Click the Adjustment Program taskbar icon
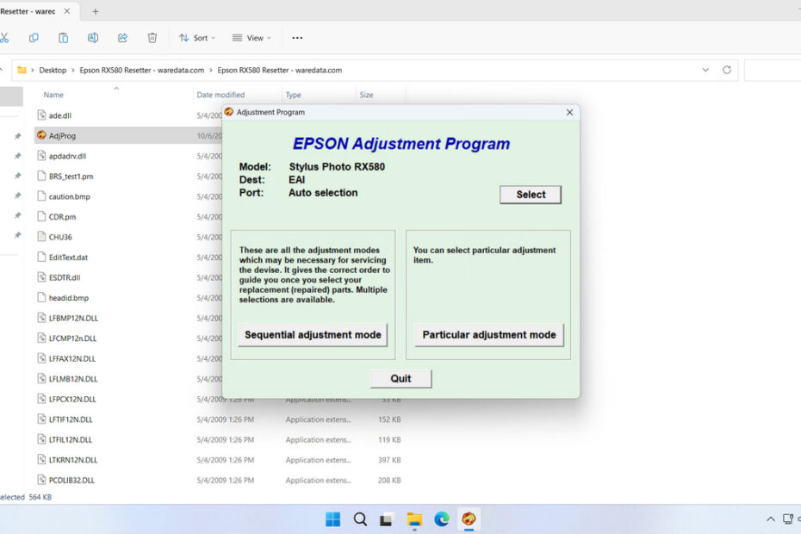The width and height of the screenshot is (801, 534). [469, 519]
